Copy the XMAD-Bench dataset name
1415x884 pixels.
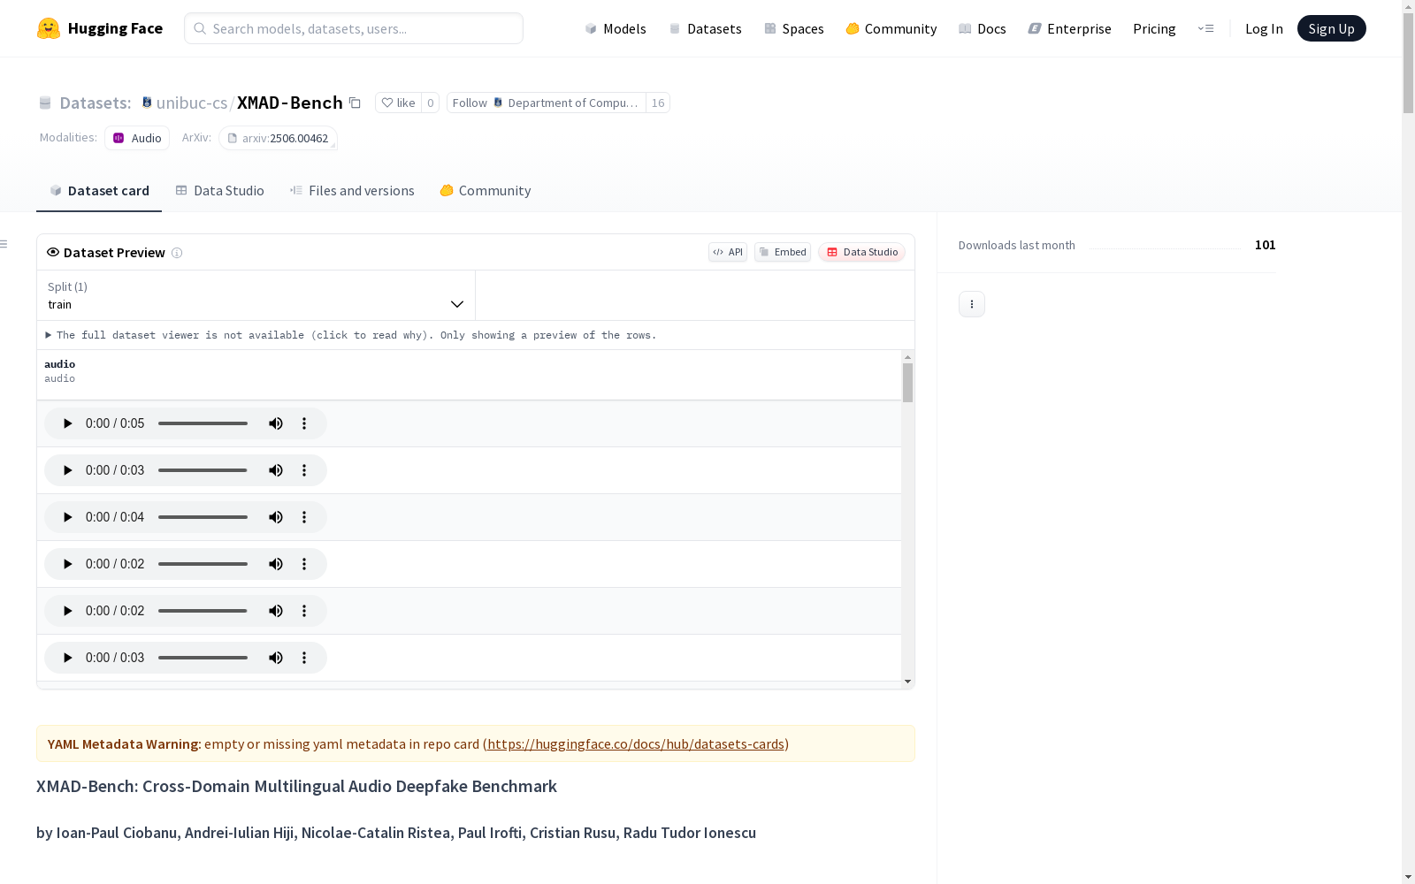pos(355,103)
